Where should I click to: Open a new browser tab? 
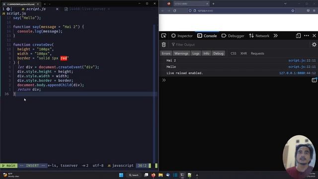(213, 3)
